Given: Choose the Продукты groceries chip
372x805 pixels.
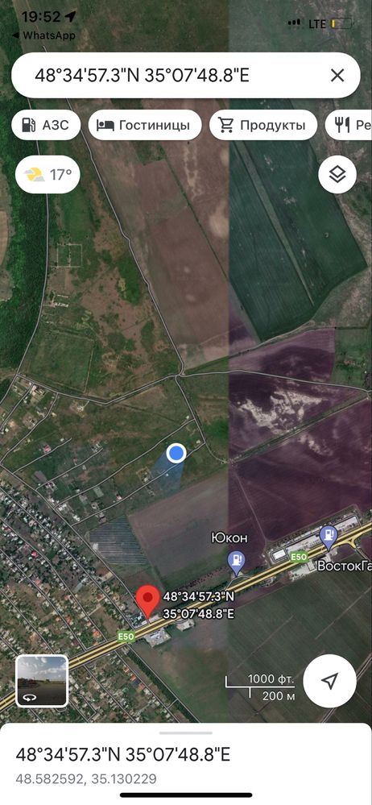Looking at the screenshot, I should click(262, 125).
